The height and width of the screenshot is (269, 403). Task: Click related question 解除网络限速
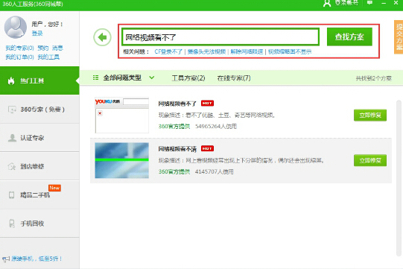pos(247,51)
